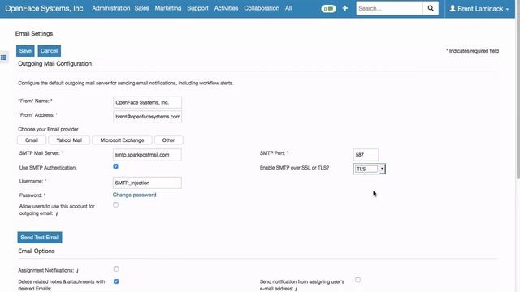Check send notification from assigning user's address
Viewport: 520px width, 292px height.
[x=357, y=280]
